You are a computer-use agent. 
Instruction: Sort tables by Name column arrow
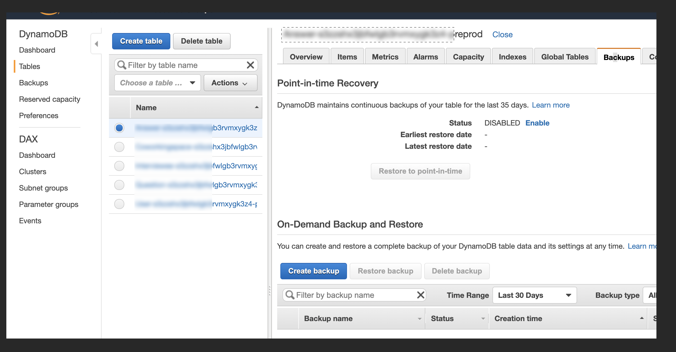pos(256,107)
